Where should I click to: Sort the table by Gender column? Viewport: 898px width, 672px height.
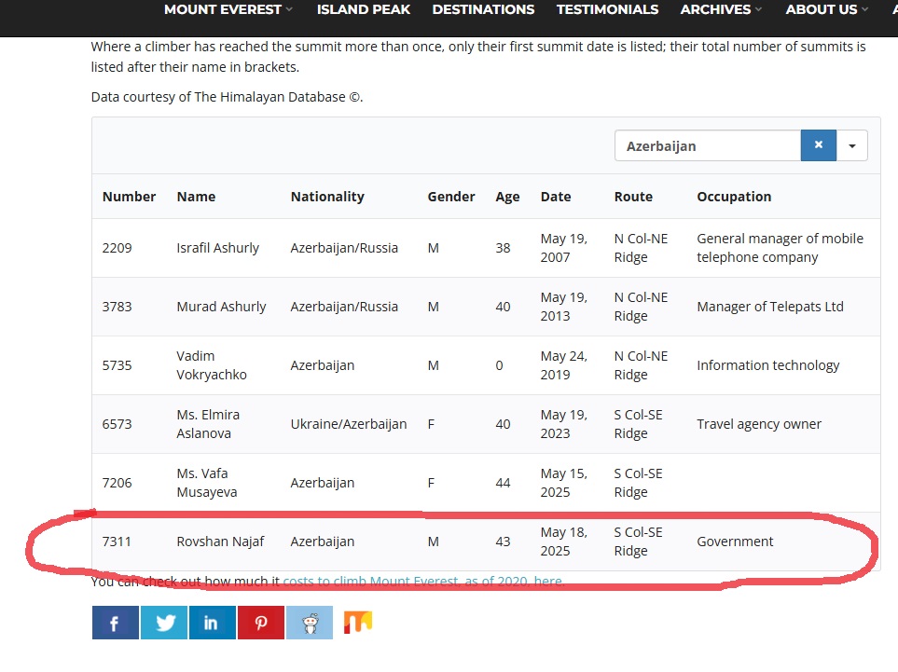(451, 197)
